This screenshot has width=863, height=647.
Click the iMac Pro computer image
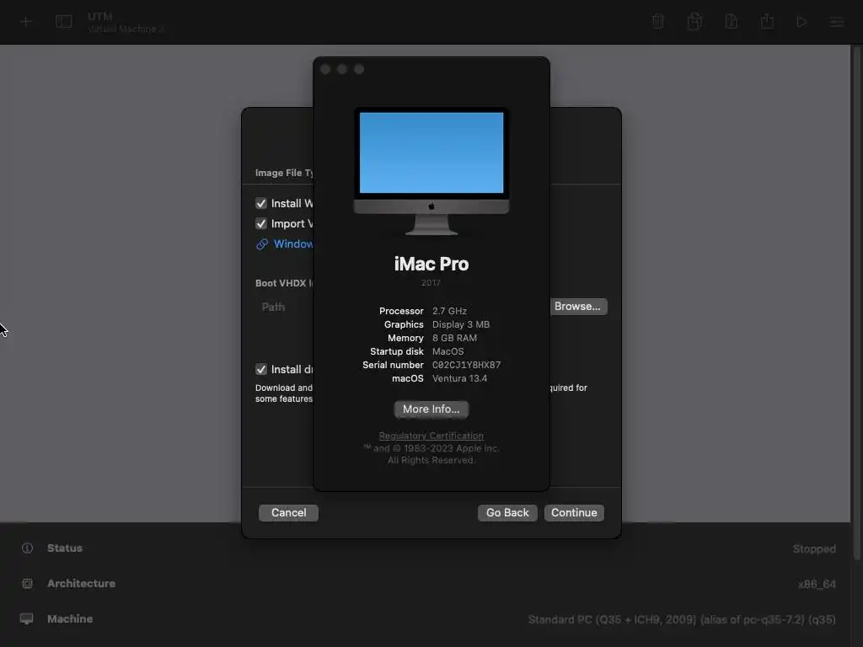click(431, 171)
